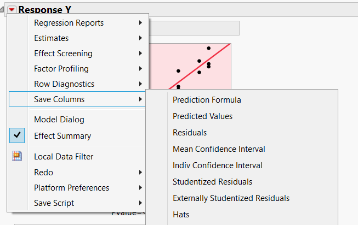Click the Hats menu item
This screenshot has height=225, width=358.
[x=181, y=215]
